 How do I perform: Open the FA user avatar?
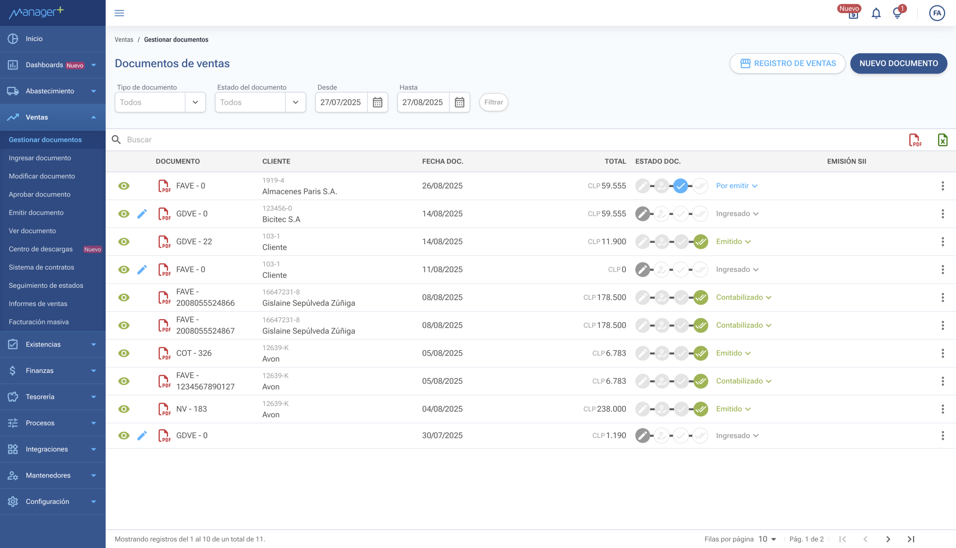(937, 13)
